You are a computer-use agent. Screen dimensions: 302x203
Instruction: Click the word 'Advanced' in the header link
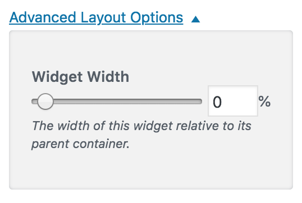[x=43, y=17]
